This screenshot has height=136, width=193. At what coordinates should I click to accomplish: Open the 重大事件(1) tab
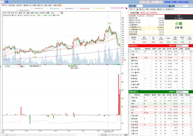tap(140, 9)
